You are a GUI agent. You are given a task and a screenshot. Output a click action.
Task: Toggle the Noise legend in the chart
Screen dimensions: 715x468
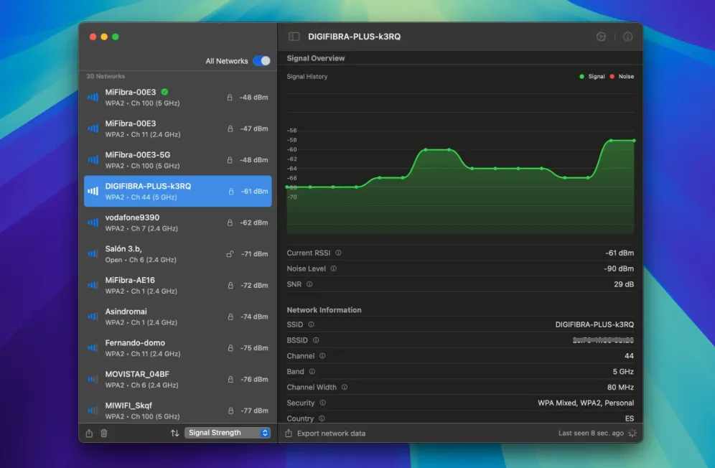click(622, 77)
